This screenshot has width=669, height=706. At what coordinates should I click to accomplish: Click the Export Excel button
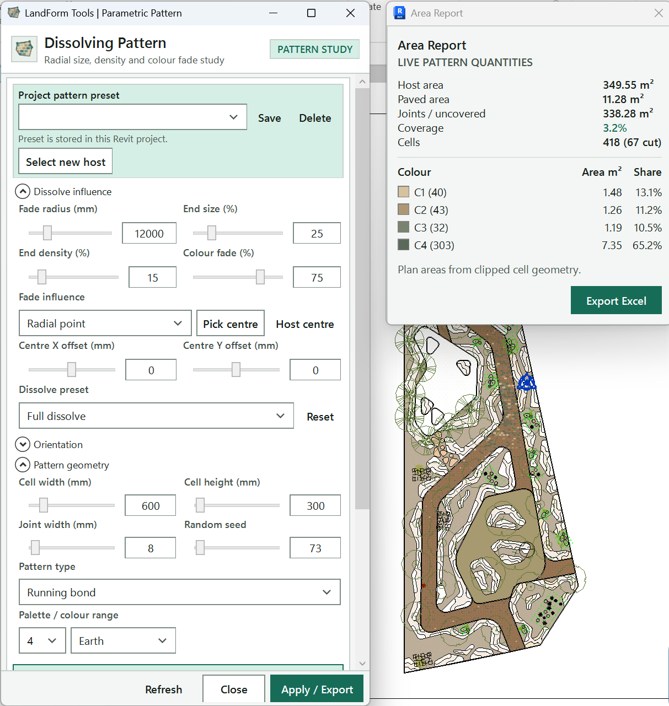[x=616, y=300]
